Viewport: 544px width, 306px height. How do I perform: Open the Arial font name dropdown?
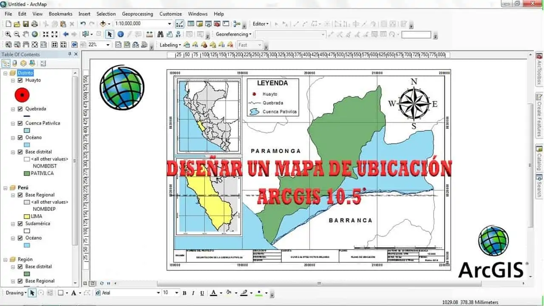click(x=158, y=293)
